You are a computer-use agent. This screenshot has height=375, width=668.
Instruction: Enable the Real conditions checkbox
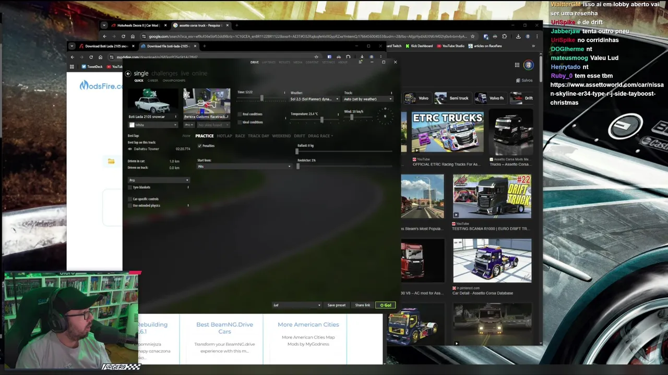tap(240, 114)
